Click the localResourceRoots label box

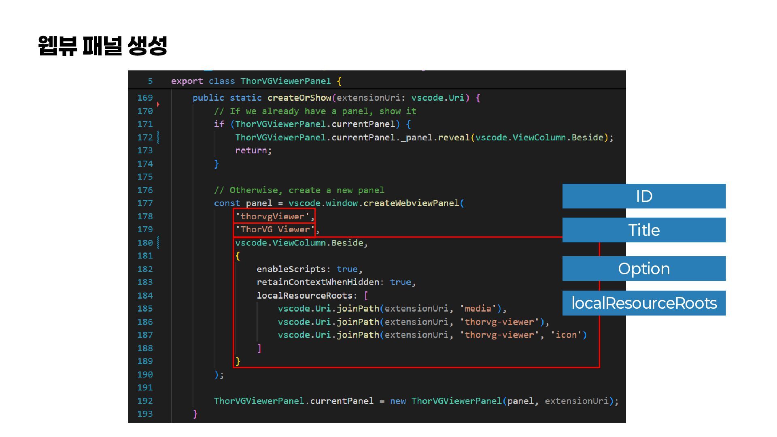pyautogui.click(x=643, y=303)
